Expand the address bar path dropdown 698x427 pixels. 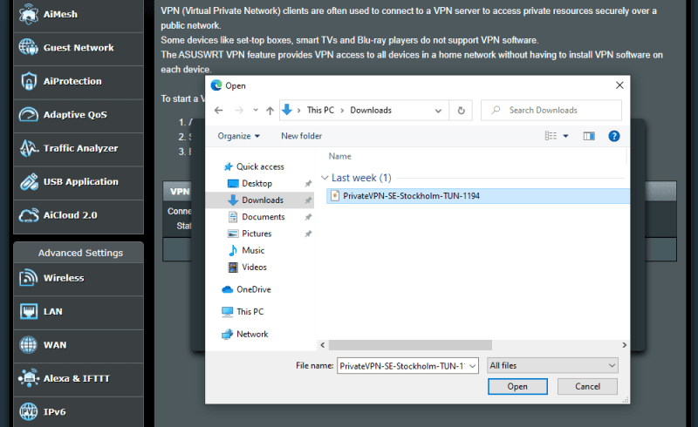click(439, 111)
